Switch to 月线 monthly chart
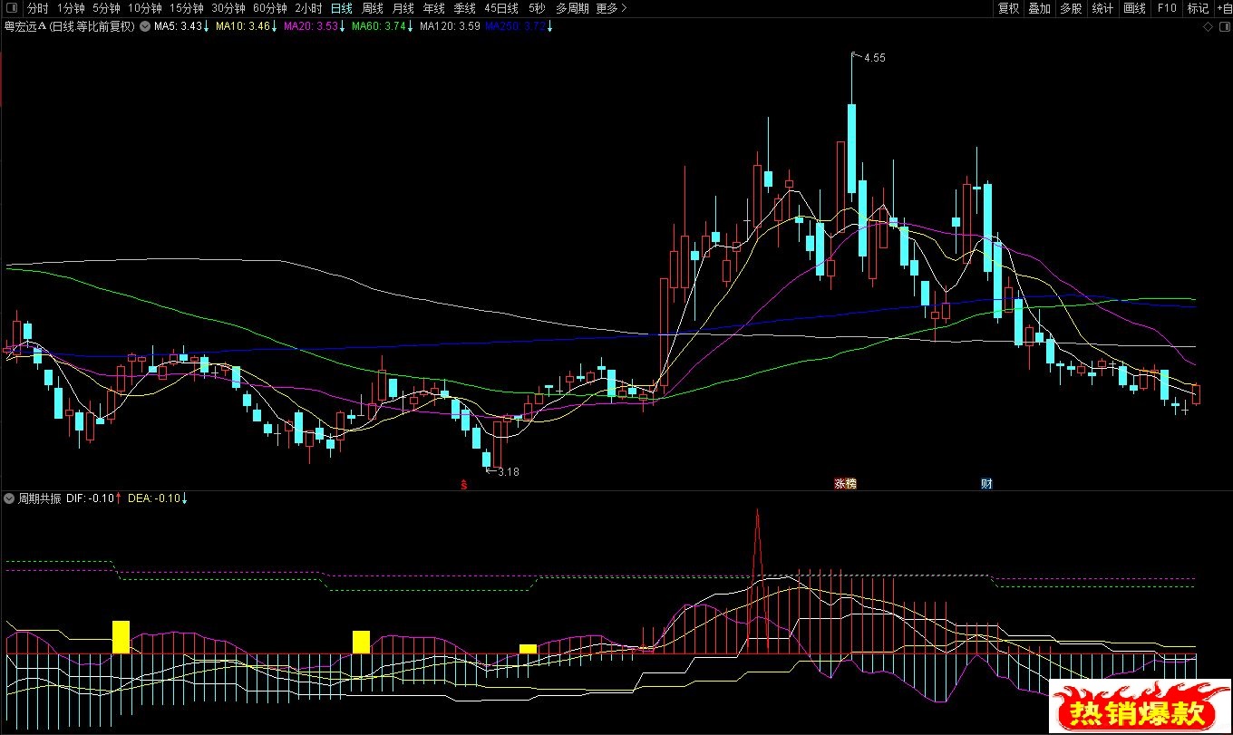The width and height of the screenshot is (1233, 735). pos(403,8)
